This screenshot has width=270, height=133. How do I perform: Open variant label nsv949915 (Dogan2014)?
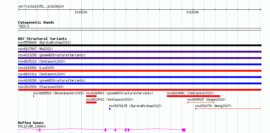click(x=206, y=99)
